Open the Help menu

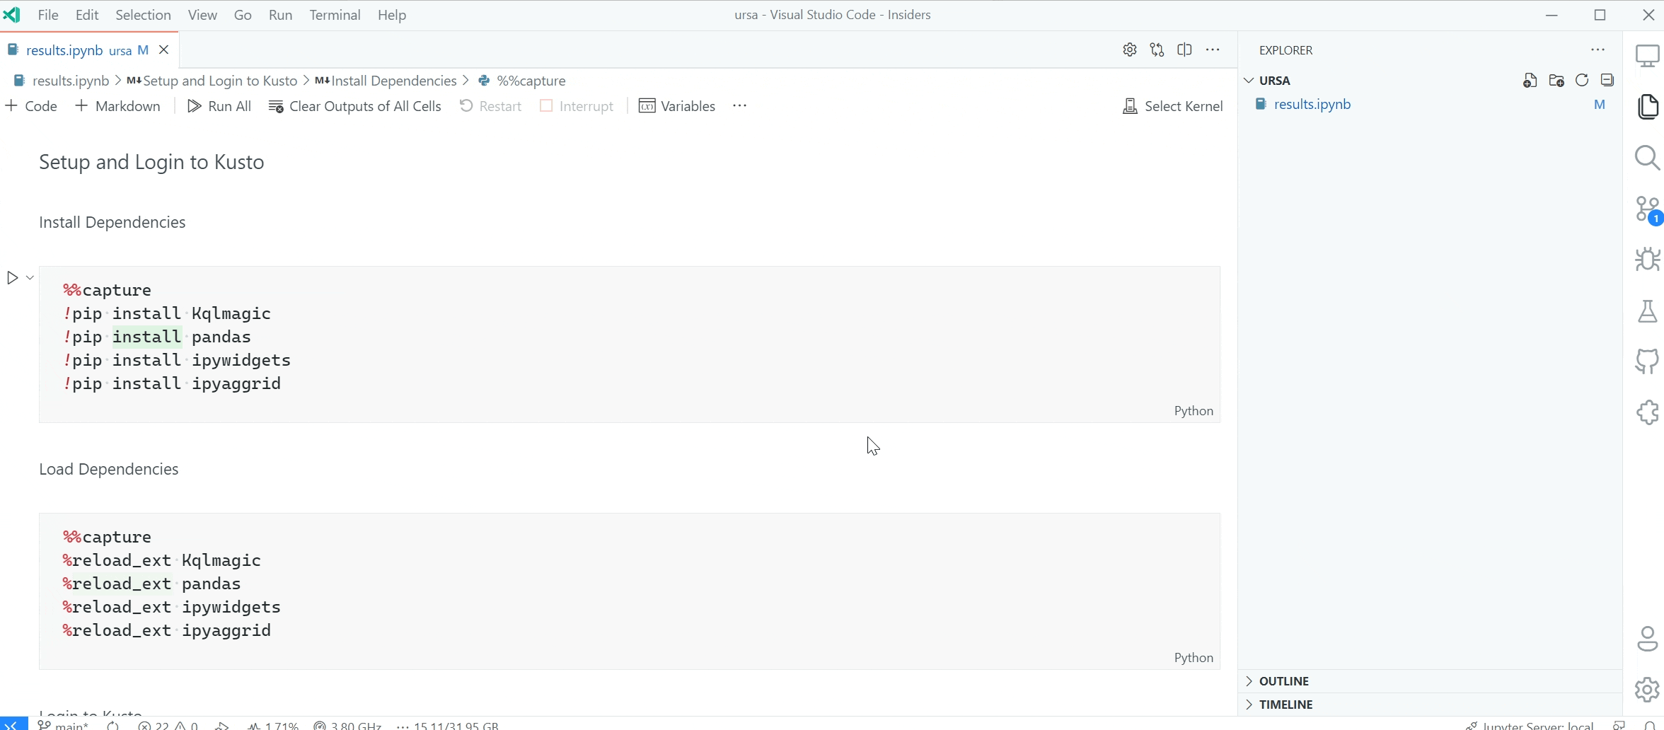(392, 15)
